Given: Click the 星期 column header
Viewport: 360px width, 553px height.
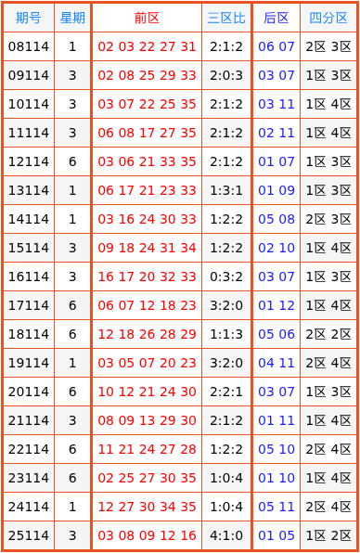Looking at the screenshot, I should click(72, 18).
